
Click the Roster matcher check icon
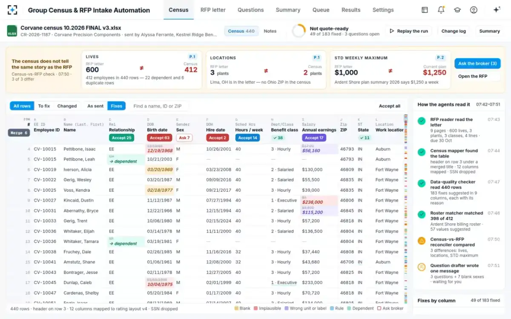tap(422, 215)
